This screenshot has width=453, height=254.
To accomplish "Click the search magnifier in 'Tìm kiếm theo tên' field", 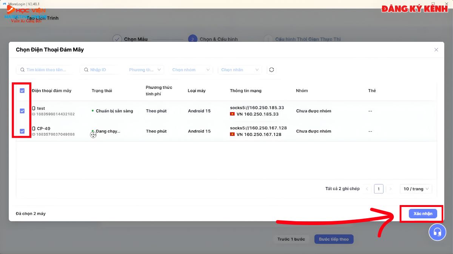I will [x=23, y=70].
